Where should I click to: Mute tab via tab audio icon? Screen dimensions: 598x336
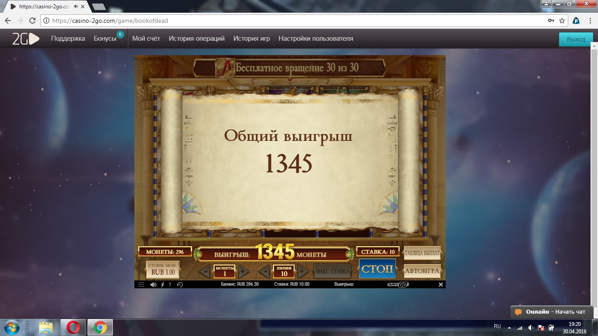click(x=76, y=7)
